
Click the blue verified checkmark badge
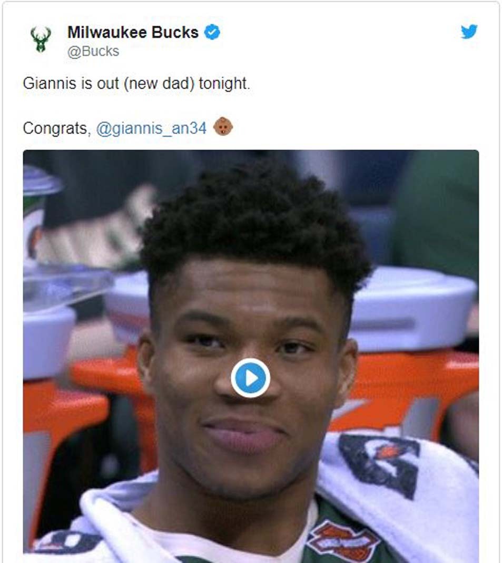[212, 32]
